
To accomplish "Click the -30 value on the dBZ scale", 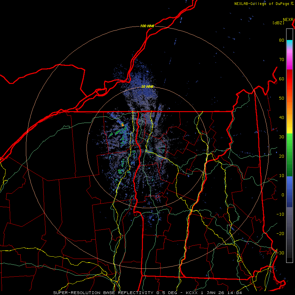I will [280, 253].
